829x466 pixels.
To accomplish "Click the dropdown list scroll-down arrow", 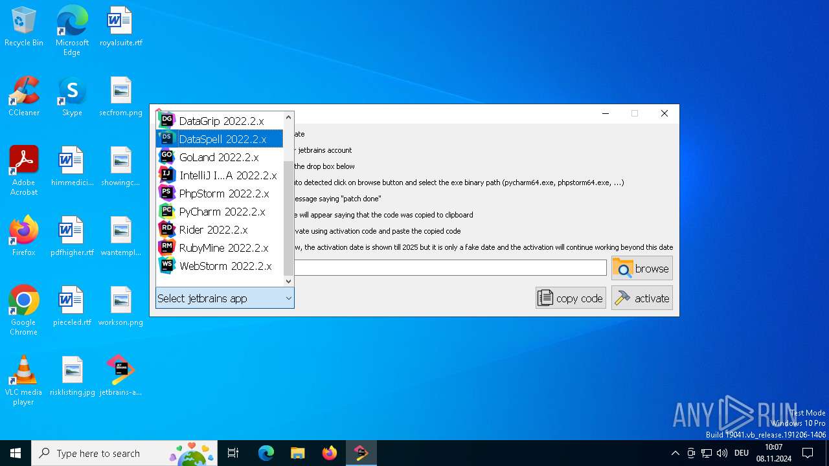I will click(x=289, y=281).
